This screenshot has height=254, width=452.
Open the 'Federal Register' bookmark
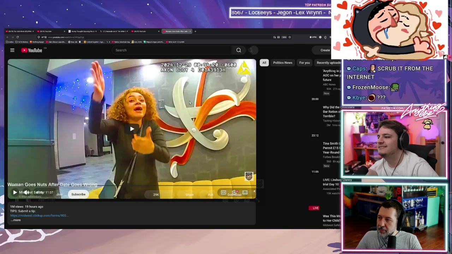tap(94, 42)
